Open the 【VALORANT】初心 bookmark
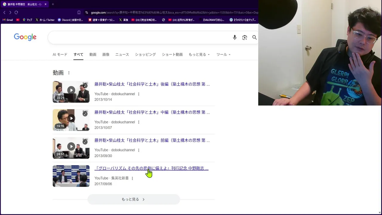Image resolution: width=382 pixels, height=215 pixels. [x=212, y=20]
